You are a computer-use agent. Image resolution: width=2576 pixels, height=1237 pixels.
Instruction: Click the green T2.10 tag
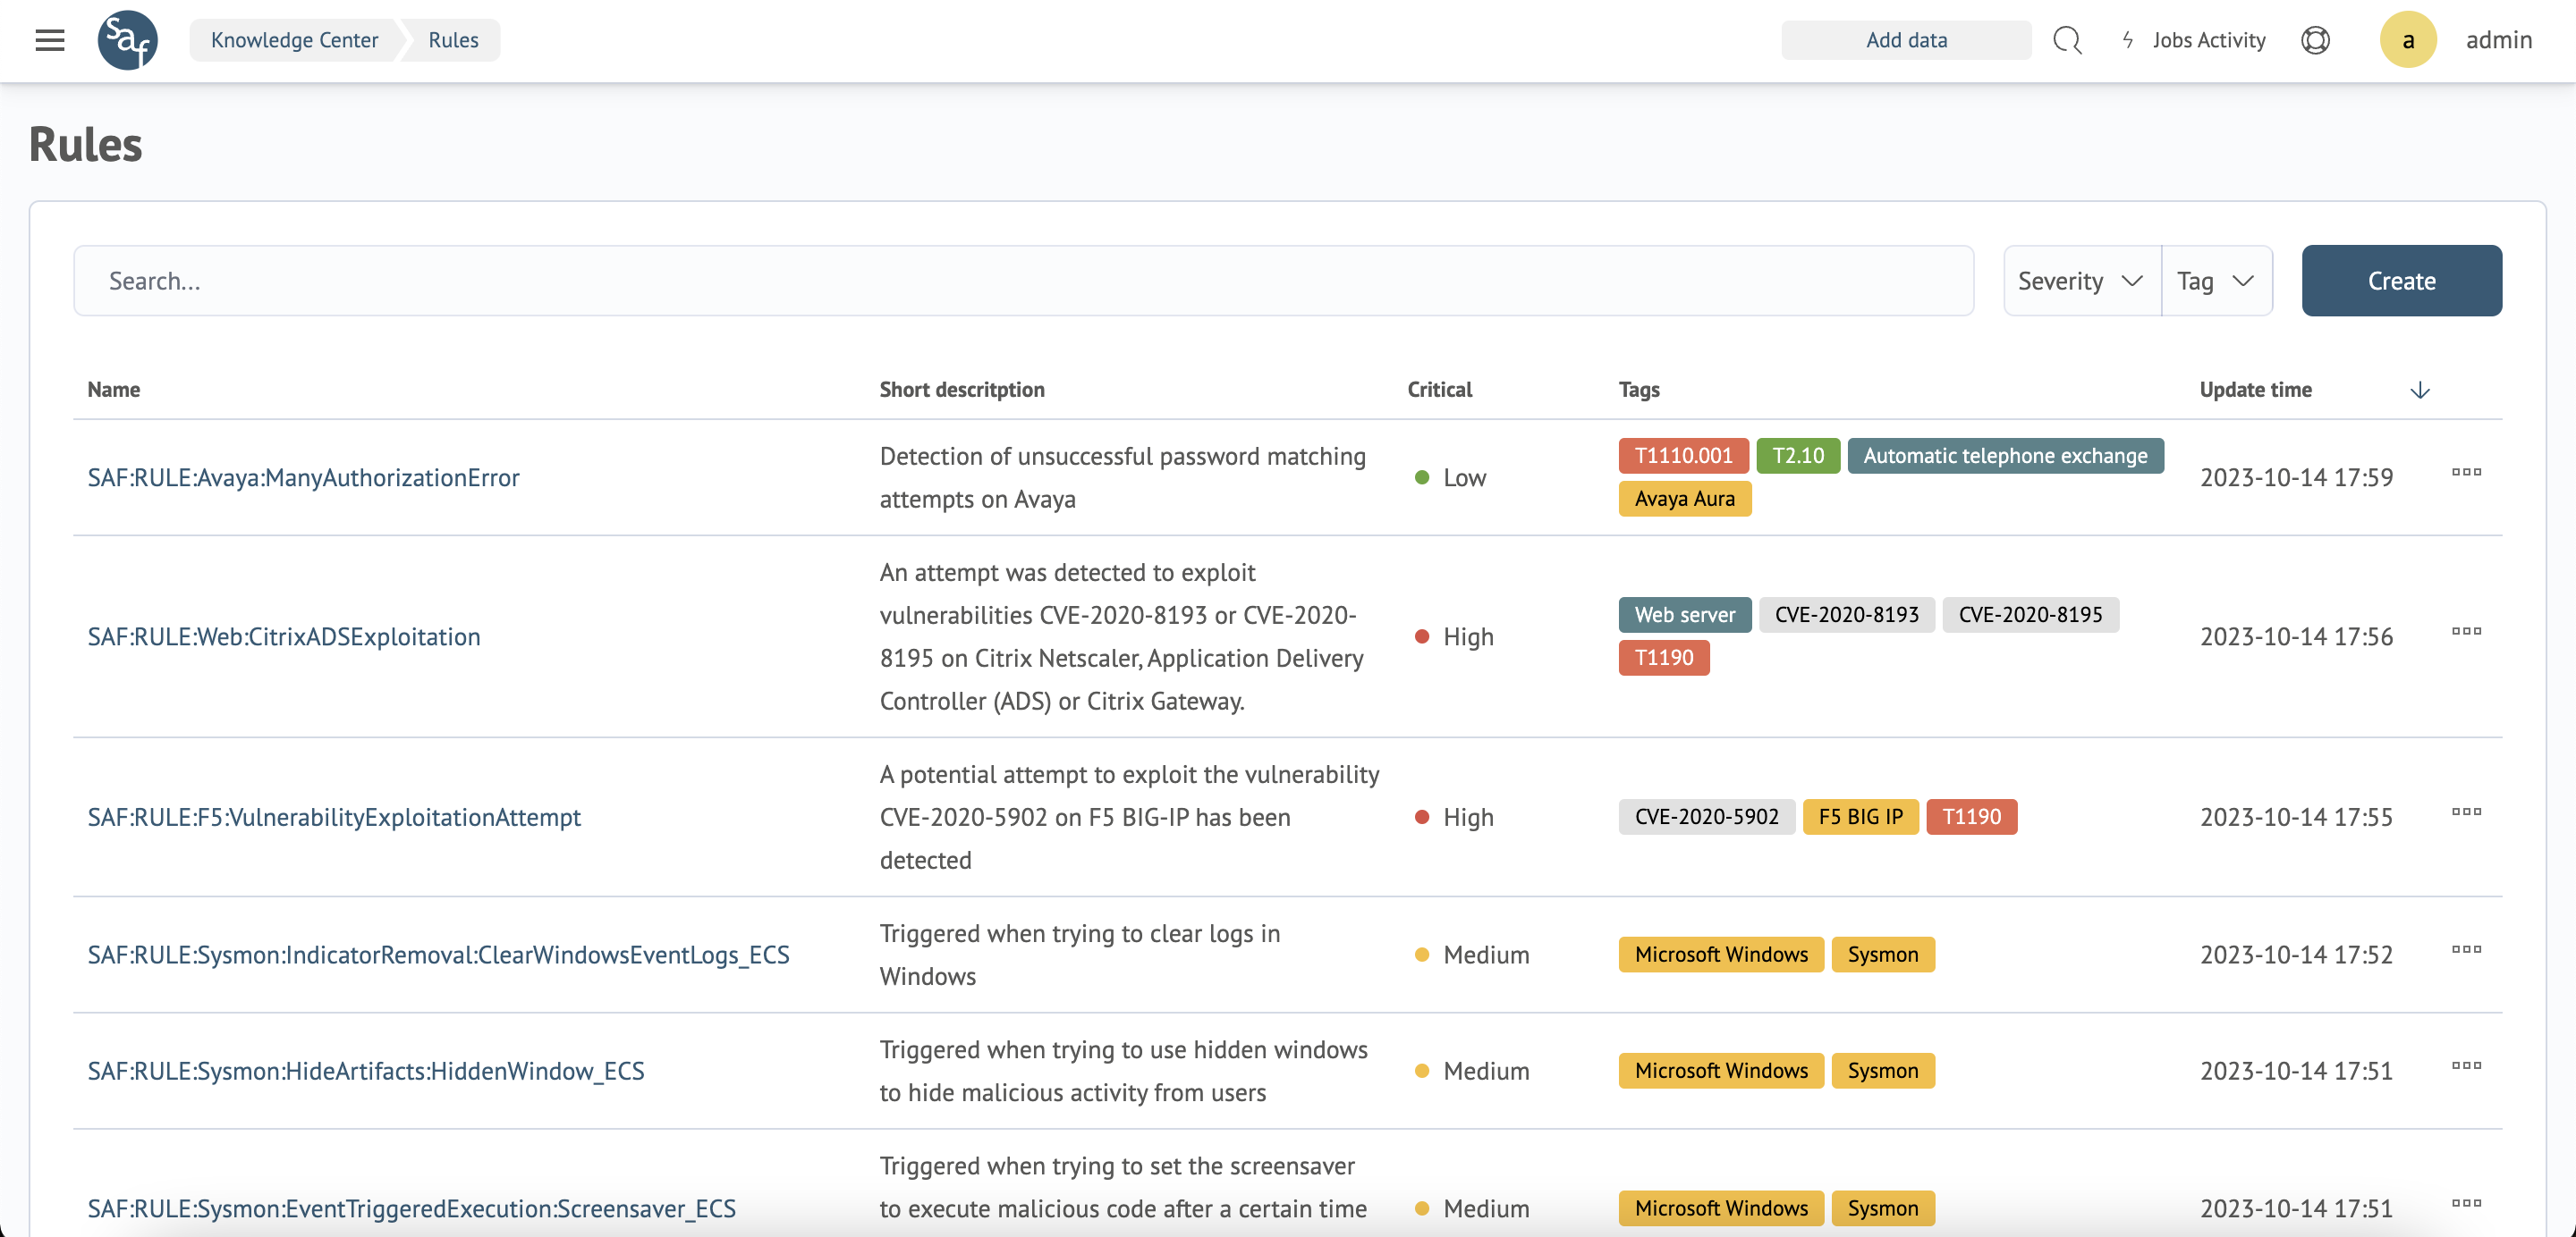[x=1797, y=456]
